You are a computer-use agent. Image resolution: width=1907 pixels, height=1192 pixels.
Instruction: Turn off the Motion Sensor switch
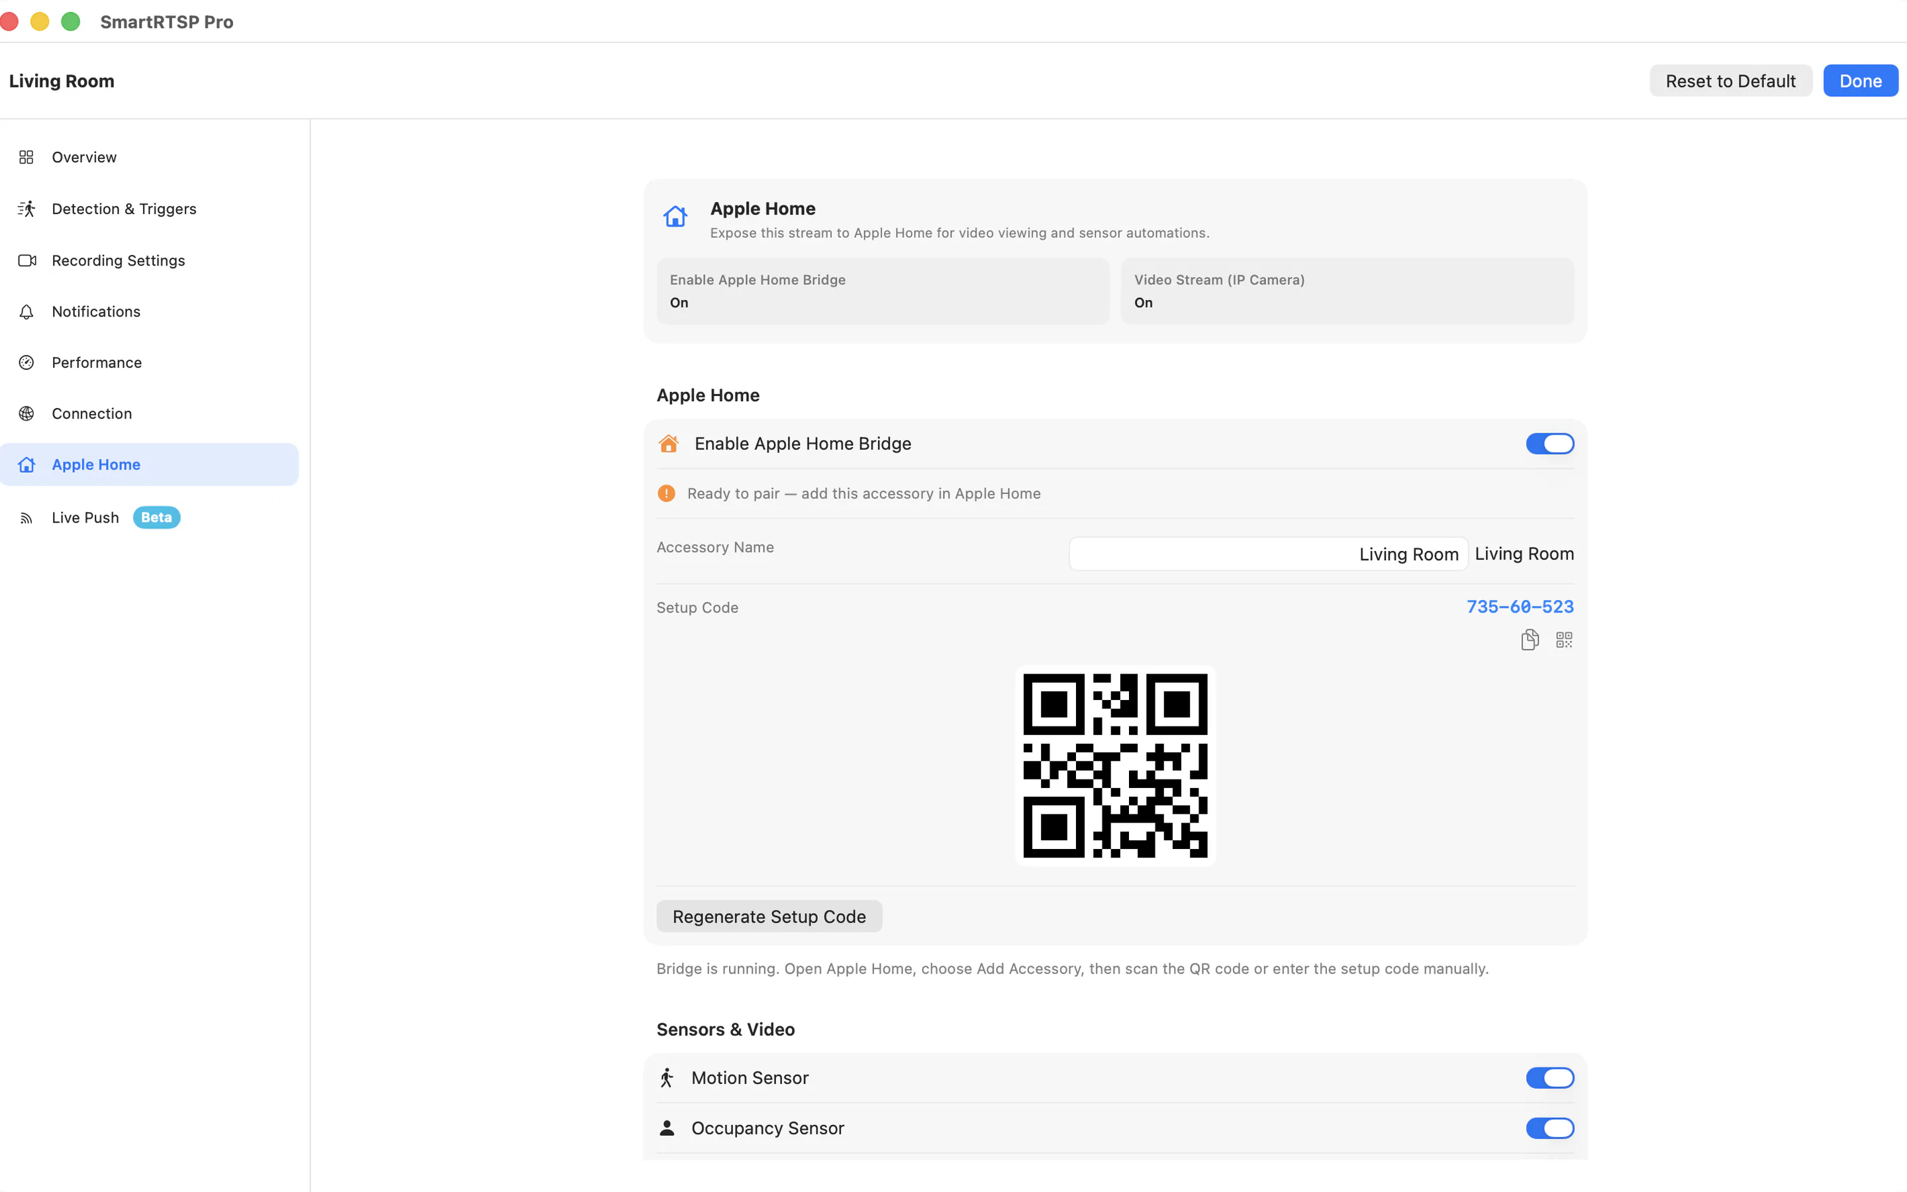(x=1549, y=1077)
